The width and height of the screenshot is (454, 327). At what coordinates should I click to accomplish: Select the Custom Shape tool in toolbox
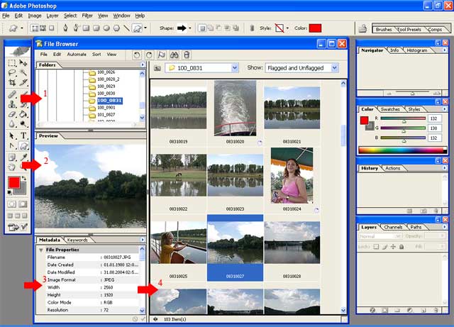23,145
